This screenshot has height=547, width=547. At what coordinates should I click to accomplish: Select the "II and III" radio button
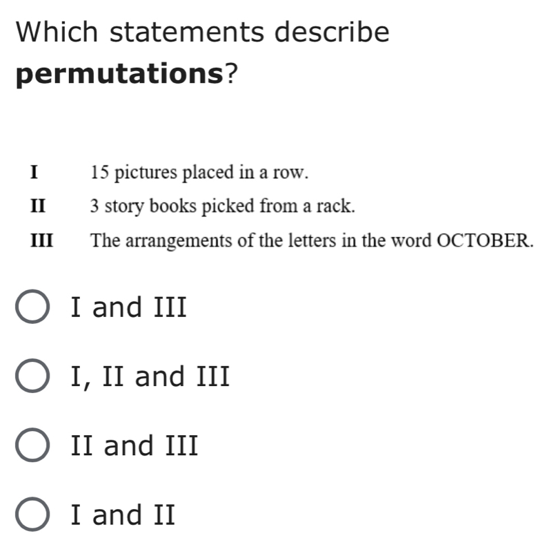pyautogui.click(x=33, y=446)
